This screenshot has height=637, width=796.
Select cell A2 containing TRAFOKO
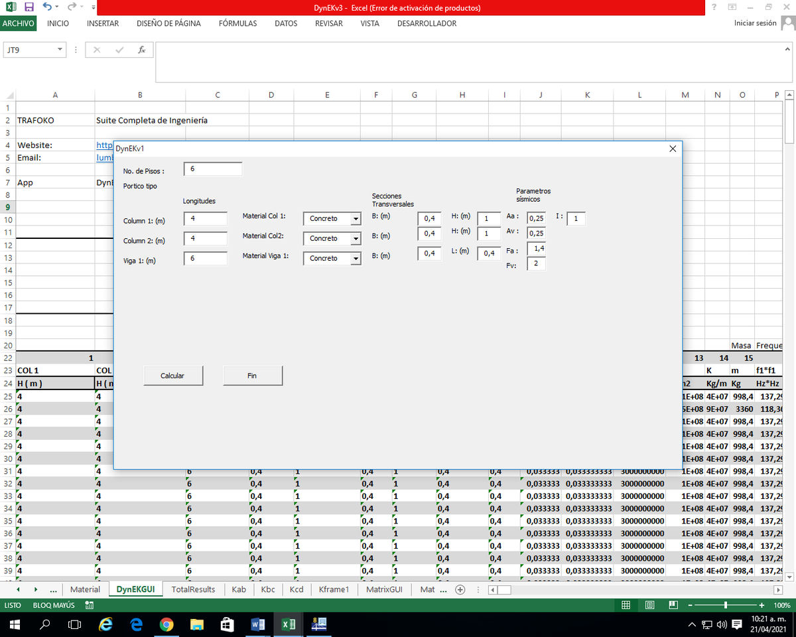(x=55, y=121)
